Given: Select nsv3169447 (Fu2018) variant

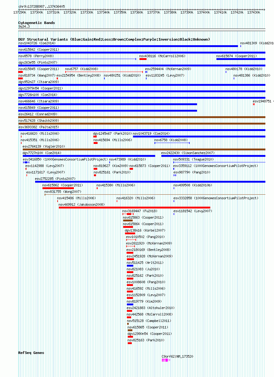Looking at the screenshot, I should pyautogui.click(x=140, y=211).
